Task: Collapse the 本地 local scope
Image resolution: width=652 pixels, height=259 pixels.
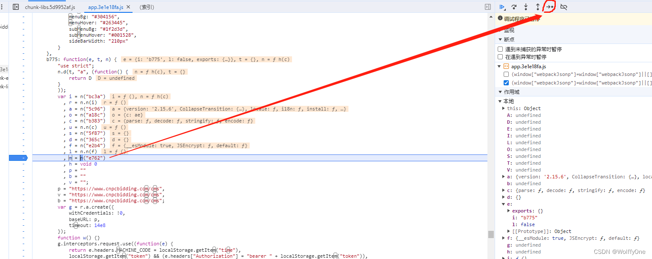Action: click(500, 101)
